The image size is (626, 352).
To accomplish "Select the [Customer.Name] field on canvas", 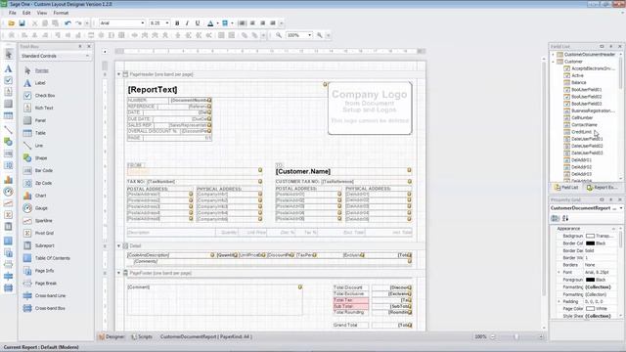I will coord(303,172).
